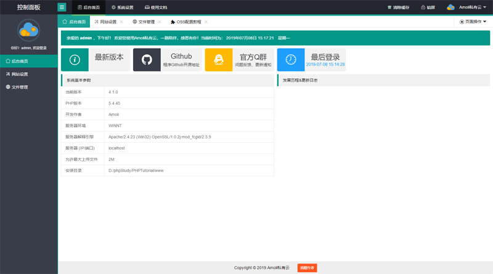
Task: Select 文件管理 in the sidebar
Action: [29, 87]
